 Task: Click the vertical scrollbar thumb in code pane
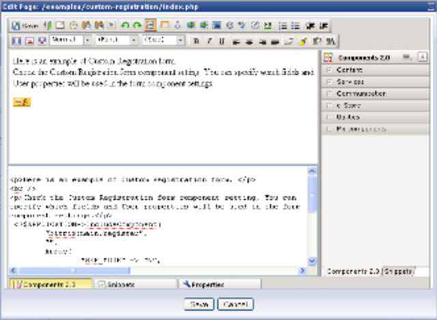312,194
